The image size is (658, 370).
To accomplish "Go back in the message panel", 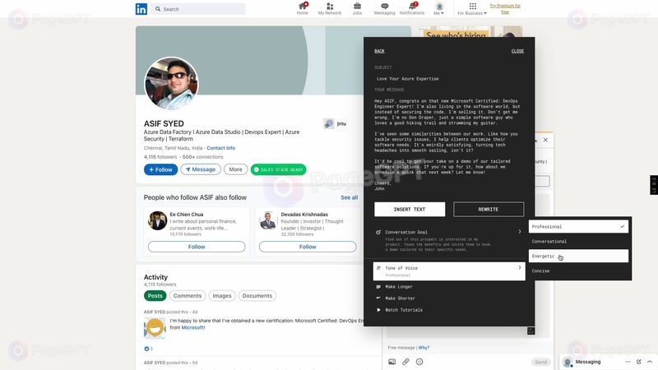I will point(379,51).
